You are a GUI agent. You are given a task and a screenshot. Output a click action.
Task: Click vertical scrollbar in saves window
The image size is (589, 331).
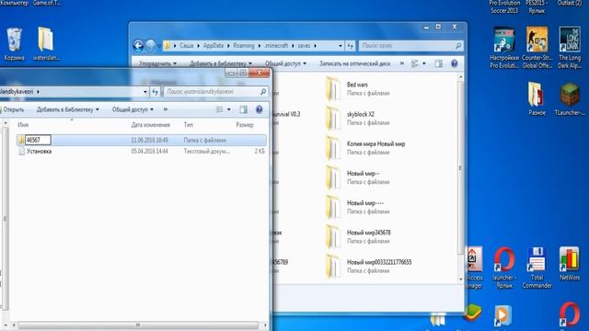point(460,167)
